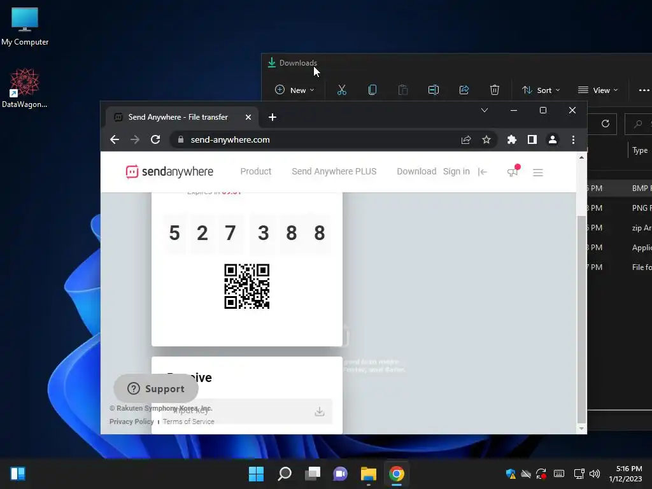The image size is (652, 489).
Task: Open the DataWagon desktop shortcut
Action: (25, 88)
